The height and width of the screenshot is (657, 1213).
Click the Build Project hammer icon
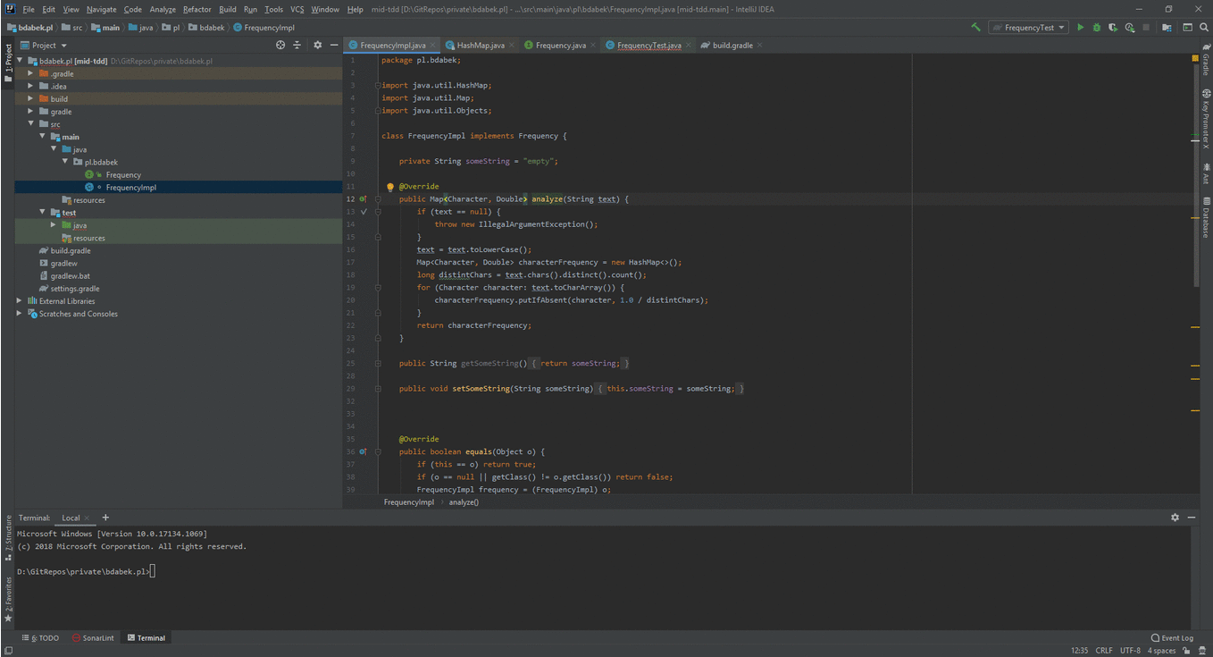(975, 28)
